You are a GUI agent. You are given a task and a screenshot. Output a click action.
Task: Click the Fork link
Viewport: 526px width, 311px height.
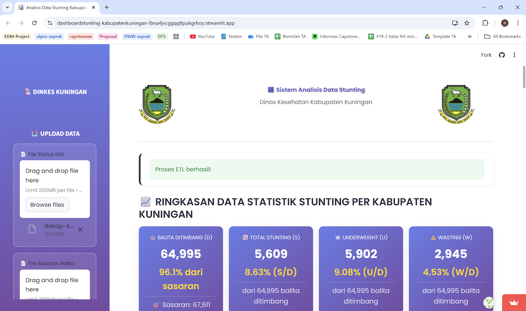(x=486, y=55)
